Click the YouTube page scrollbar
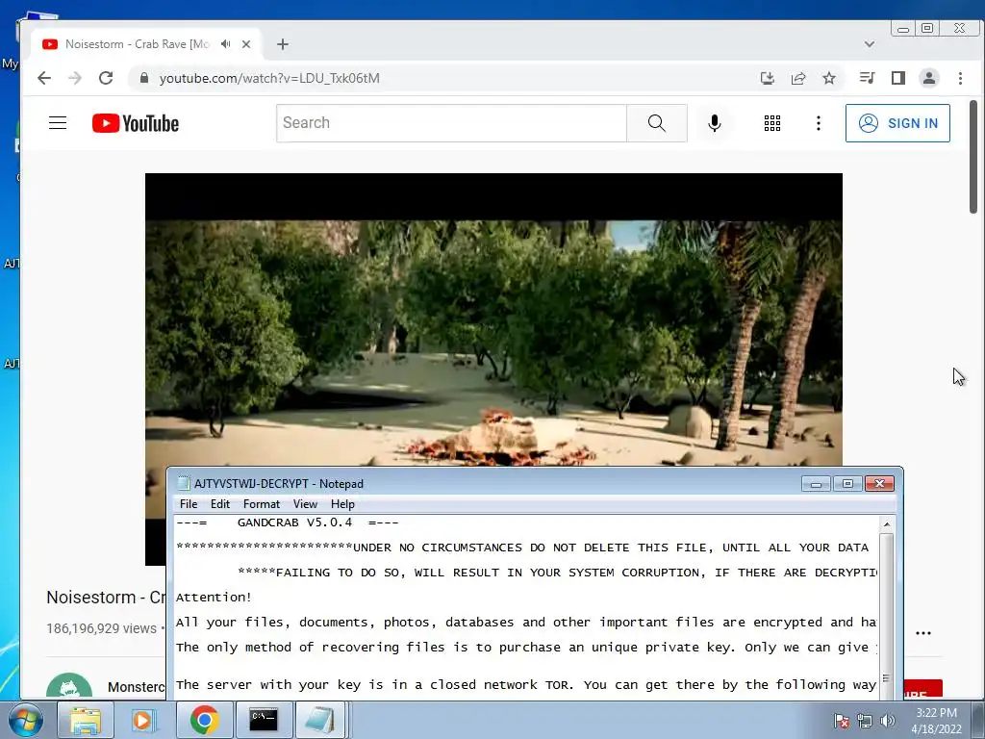 [973, 157]
